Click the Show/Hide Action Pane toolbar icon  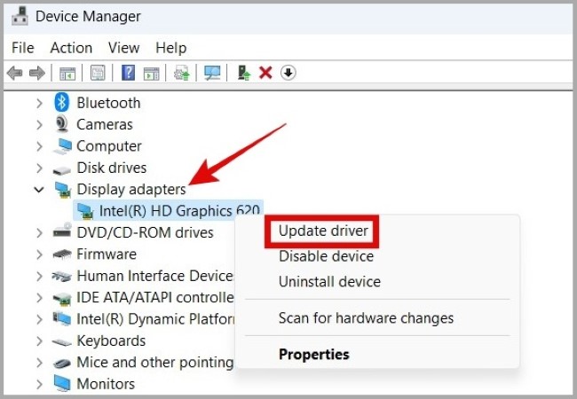[151, 73]
